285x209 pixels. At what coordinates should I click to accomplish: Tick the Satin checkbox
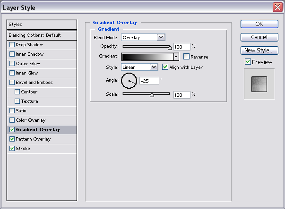click(12, 111)
